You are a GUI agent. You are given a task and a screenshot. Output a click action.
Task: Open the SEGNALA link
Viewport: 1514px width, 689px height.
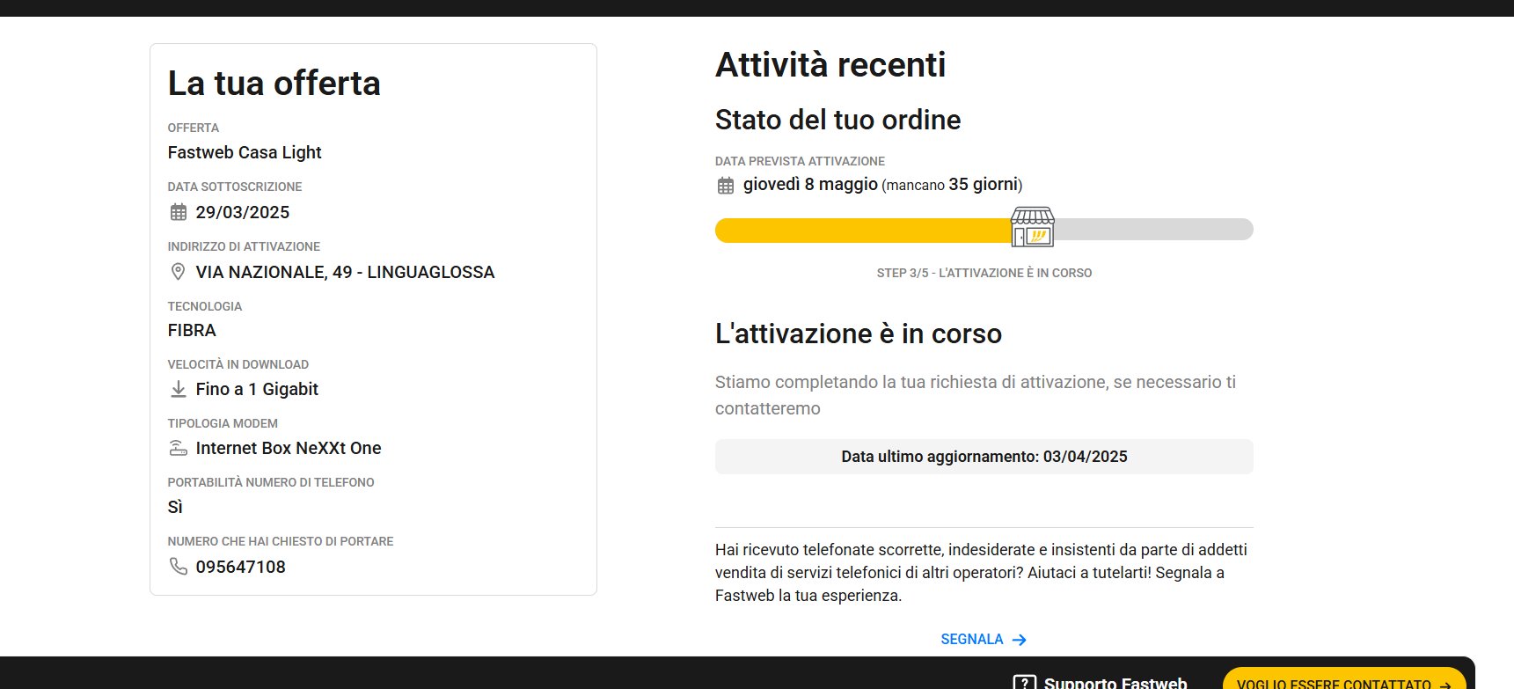click(x=971, y=640)
